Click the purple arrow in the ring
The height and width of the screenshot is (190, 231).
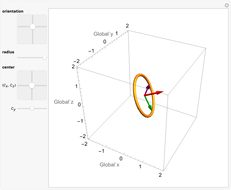(147, 88)
